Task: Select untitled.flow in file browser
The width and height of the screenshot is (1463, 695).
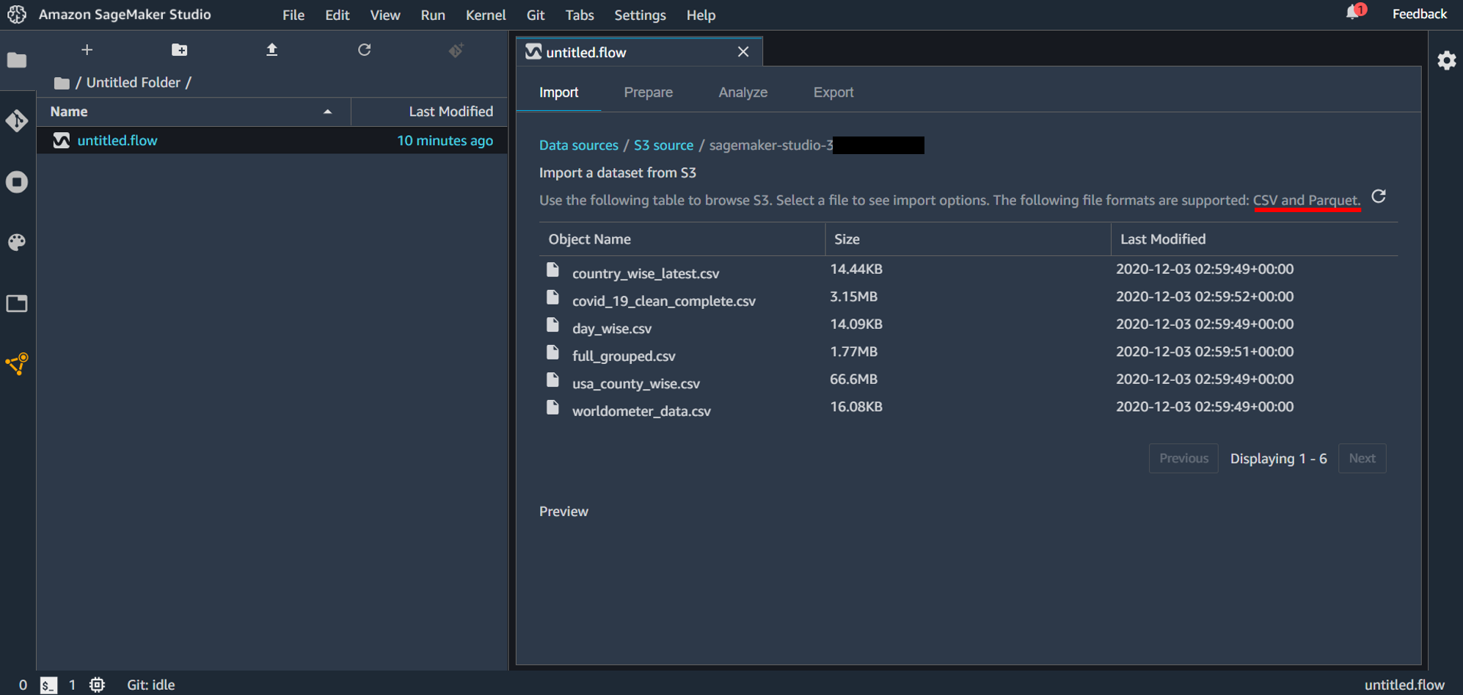Action: (x=272, y=140)
